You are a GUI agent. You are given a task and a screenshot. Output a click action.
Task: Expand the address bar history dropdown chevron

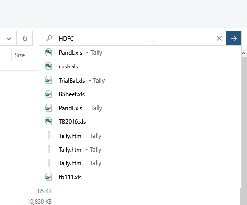9,39
